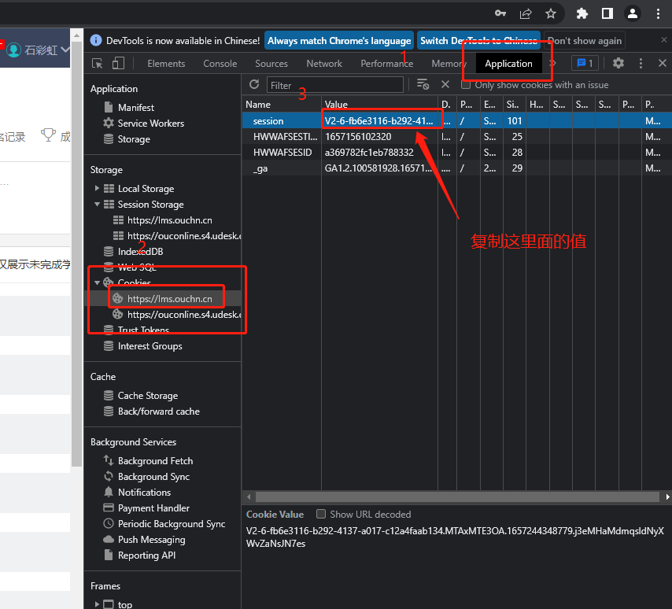Show more DevTools tabs chevron

pos(553,64)
